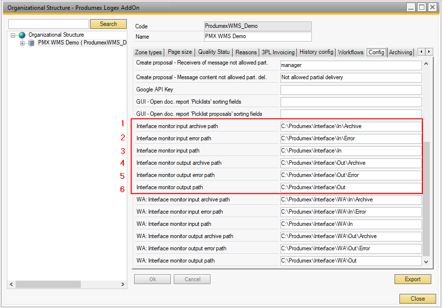Click the search text field
The image size is (443, 308).
48,24
